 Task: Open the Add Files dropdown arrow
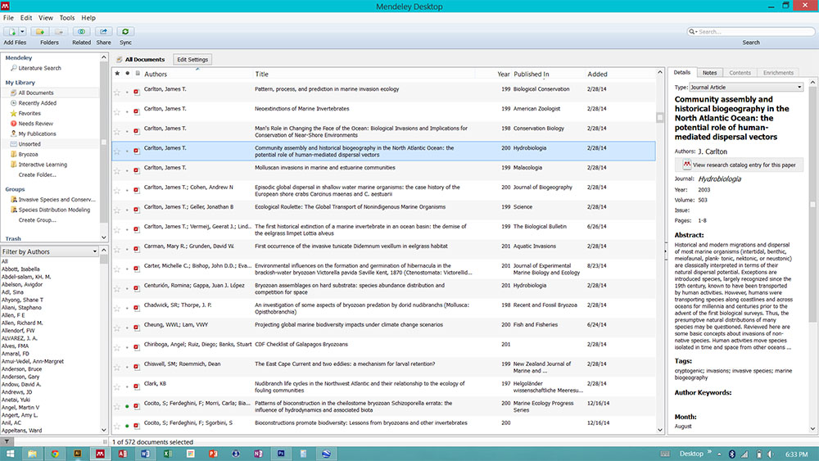[22, 32]
